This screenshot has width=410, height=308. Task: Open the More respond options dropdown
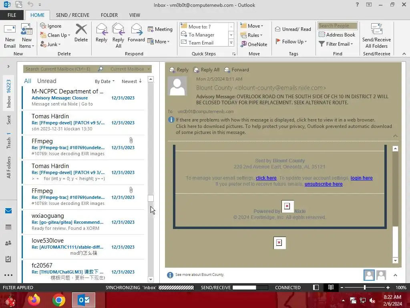tap(159, 41)
